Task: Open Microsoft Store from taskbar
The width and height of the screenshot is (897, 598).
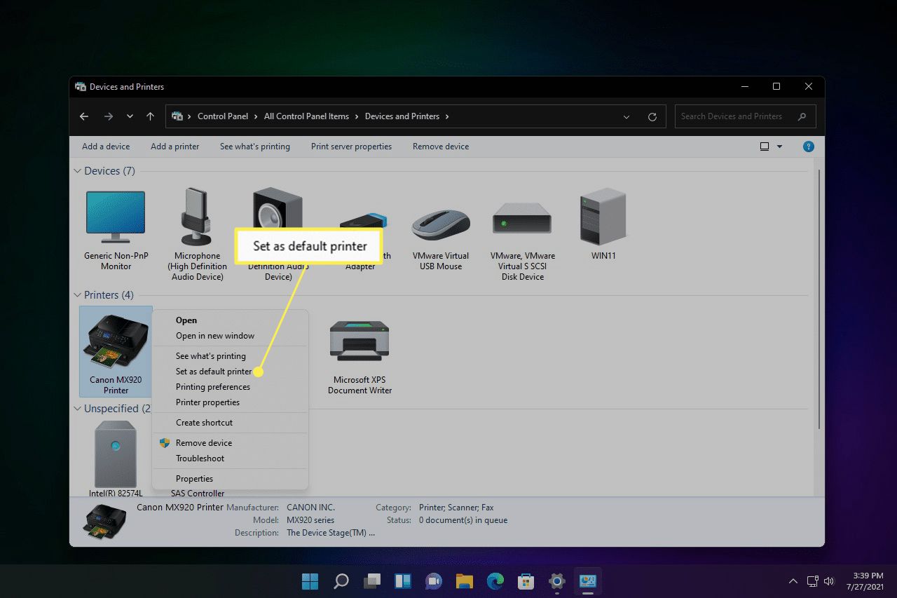Action: pos(526,581)
